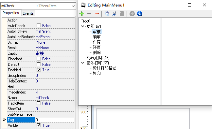Uncheck the Enabled property checkbox
Screen dimensions: 212x129
[39, 70]
